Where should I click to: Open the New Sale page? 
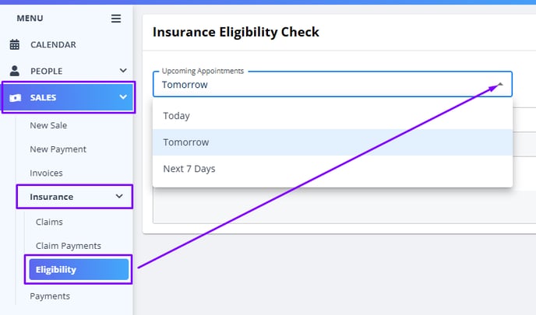point(48,125)
